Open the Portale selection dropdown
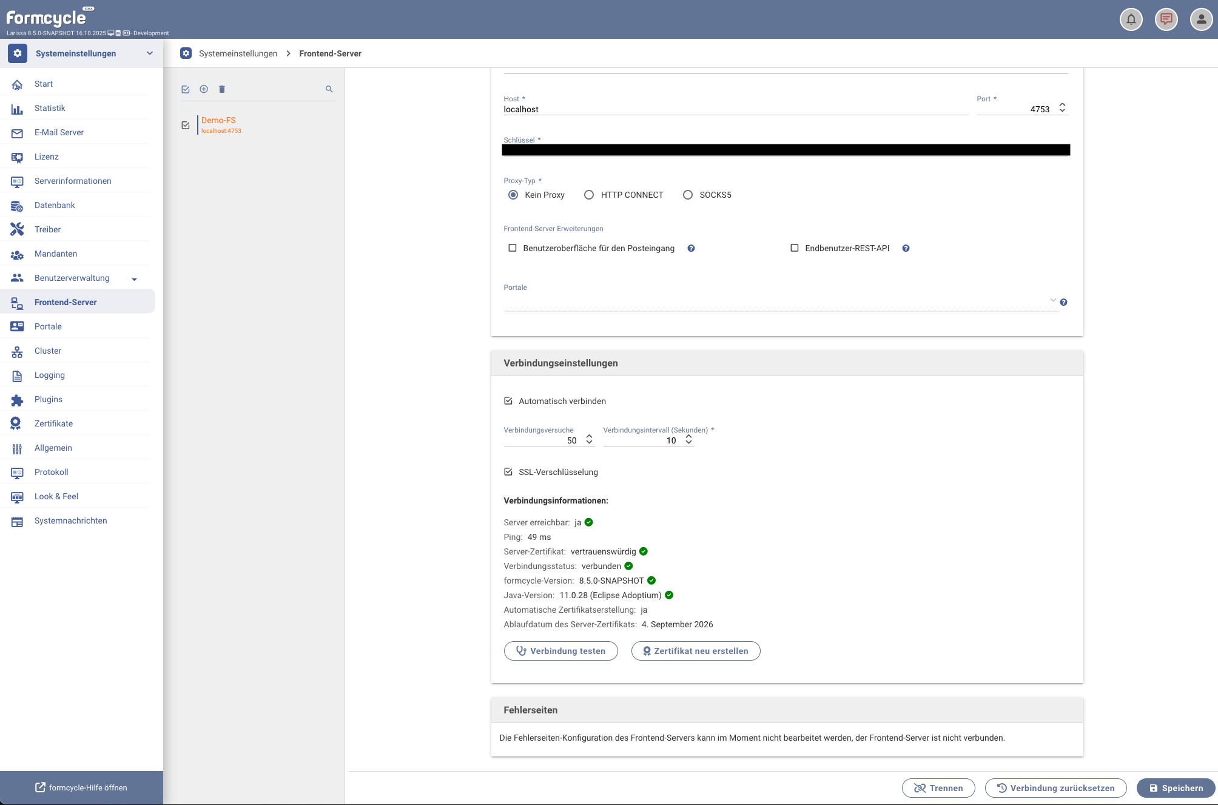 tap(1053, 301)
